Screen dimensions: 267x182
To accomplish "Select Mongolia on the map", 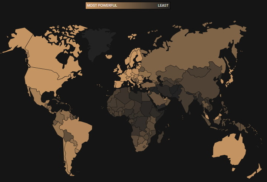I will pyautogui.click(x=199, y=71).
